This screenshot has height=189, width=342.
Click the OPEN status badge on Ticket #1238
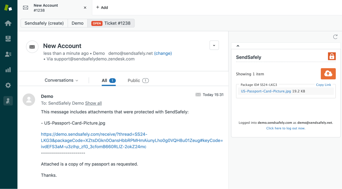[97, 23]
